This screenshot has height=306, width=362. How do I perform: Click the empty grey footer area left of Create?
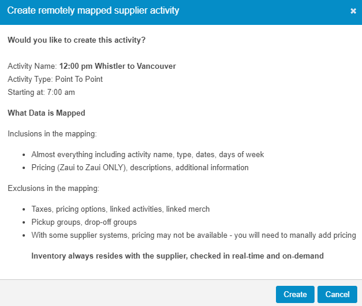coord(138,293)
